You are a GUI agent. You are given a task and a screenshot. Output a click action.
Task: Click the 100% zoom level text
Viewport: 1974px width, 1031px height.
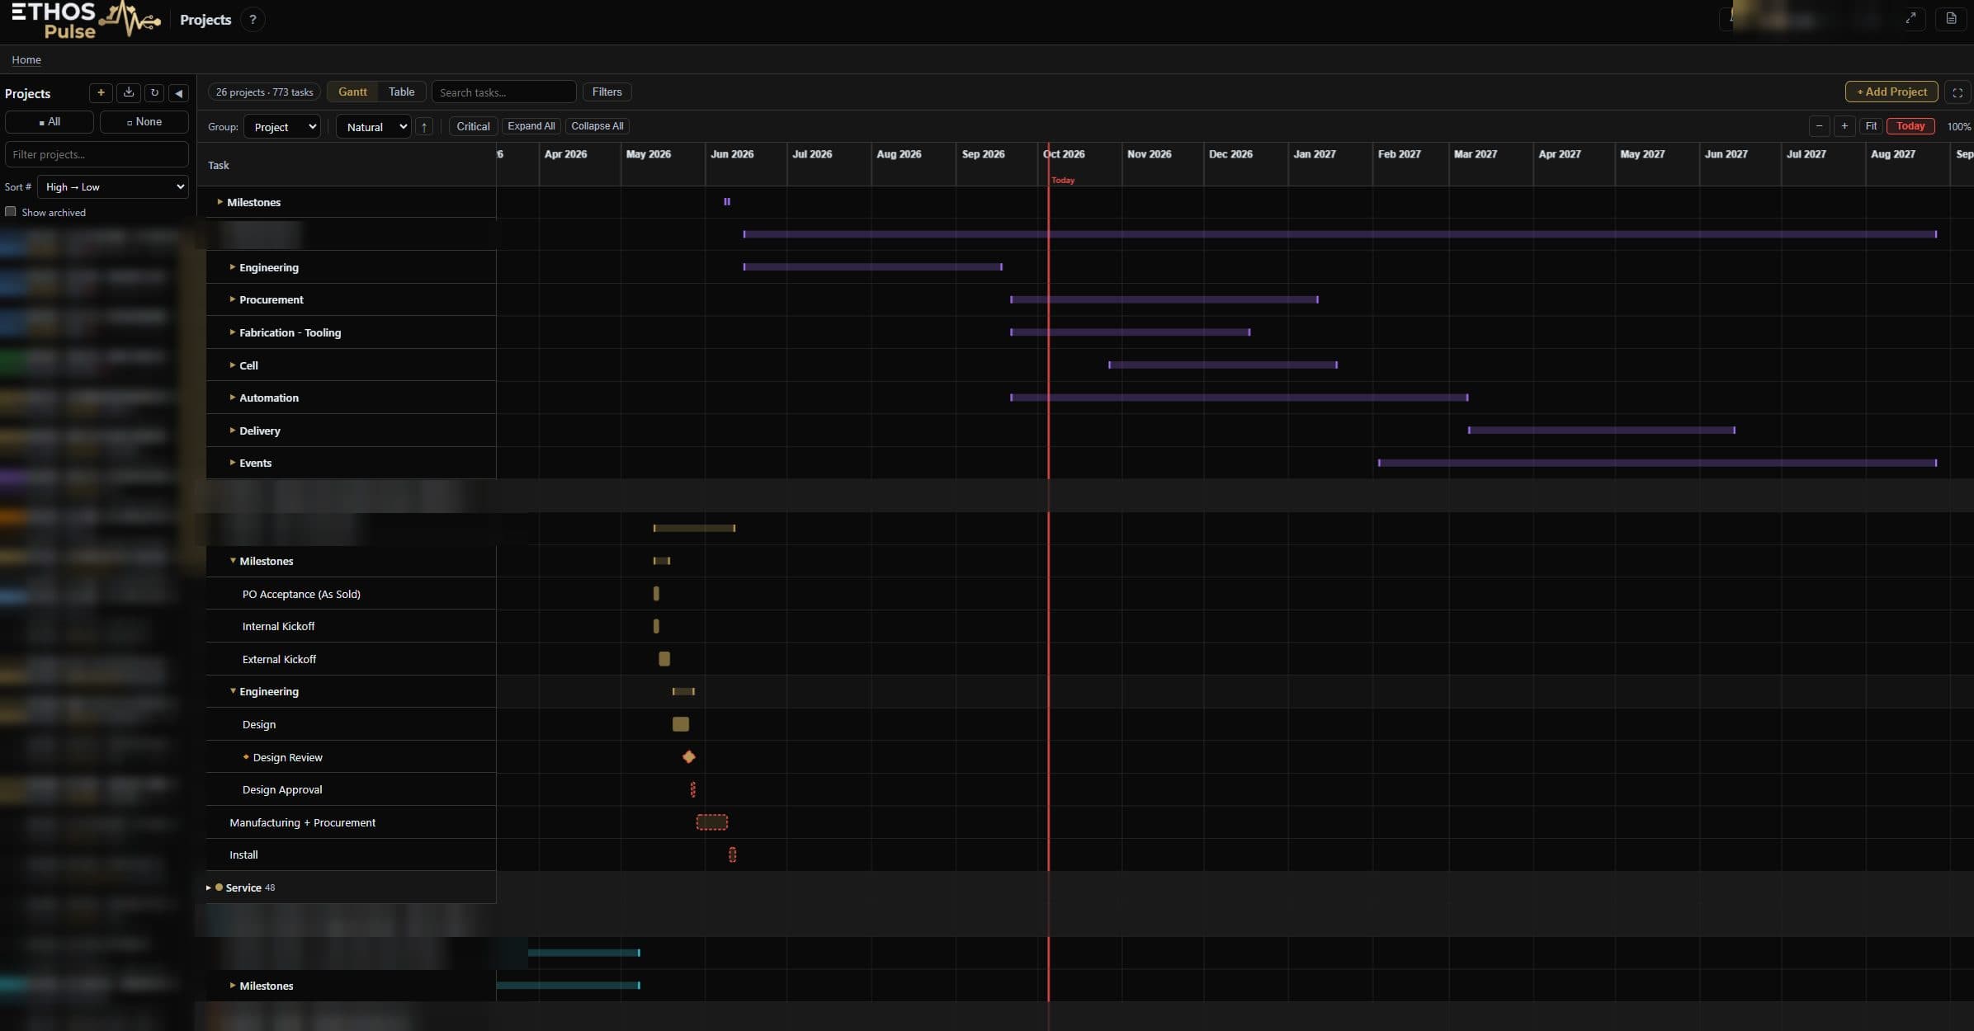pos(1958,126)
